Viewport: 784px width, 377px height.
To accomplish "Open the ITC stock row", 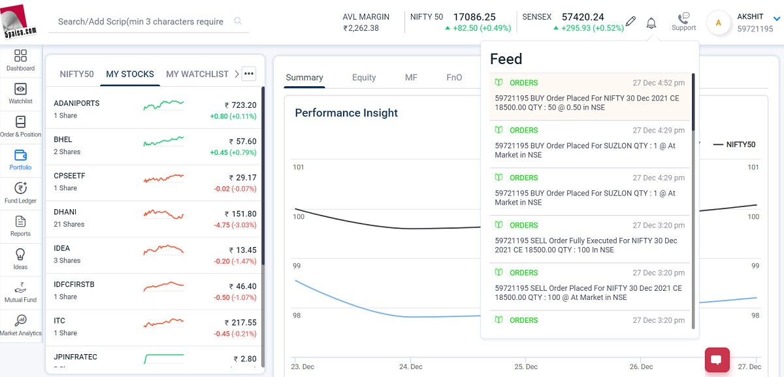I will (154, 328).
